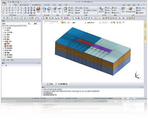Image resolution: width=148 pixels, height=120 pixels.
Task: Click the Zoom fit icon next to magnifier
Action: (x=79, y=18)
